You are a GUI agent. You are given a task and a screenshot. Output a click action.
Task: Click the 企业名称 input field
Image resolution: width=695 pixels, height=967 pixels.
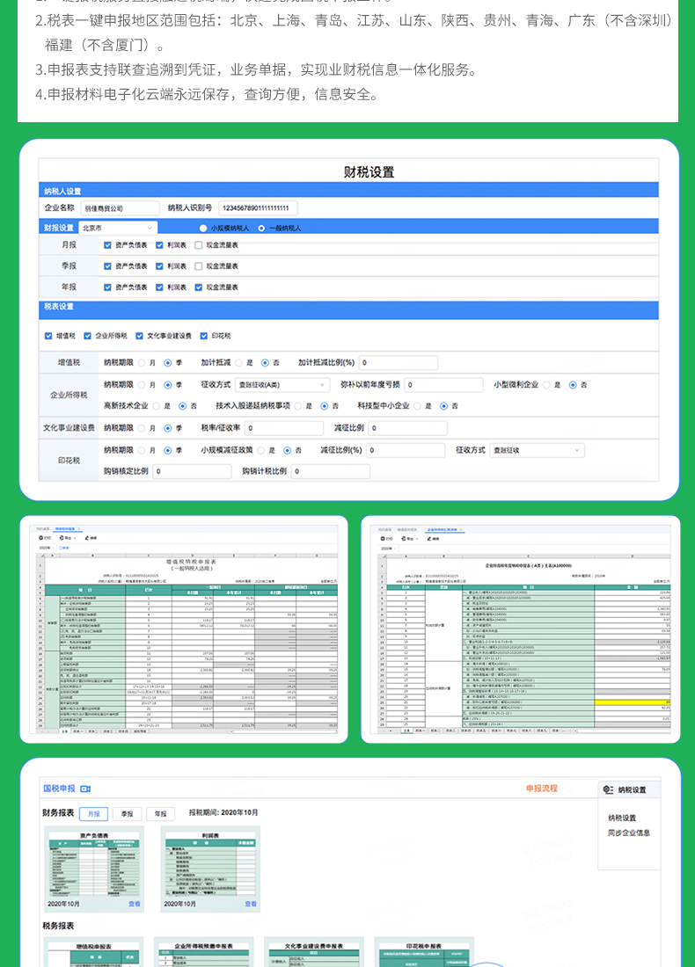120,208
